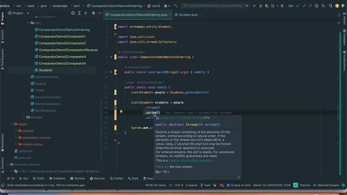Expand the generated-sources folder
Image resolution: width=347 pixels, height=195 pixels.
pos(16,138)
